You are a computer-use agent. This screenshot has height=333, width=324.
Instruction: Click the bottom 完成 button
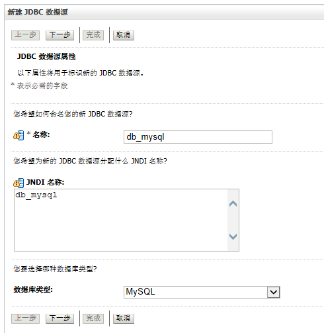(x=93, y=318)
